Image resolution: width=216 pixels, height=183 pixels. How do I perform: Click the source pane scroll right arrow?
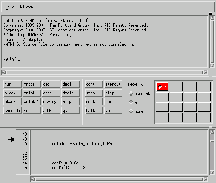pos(205,179)
